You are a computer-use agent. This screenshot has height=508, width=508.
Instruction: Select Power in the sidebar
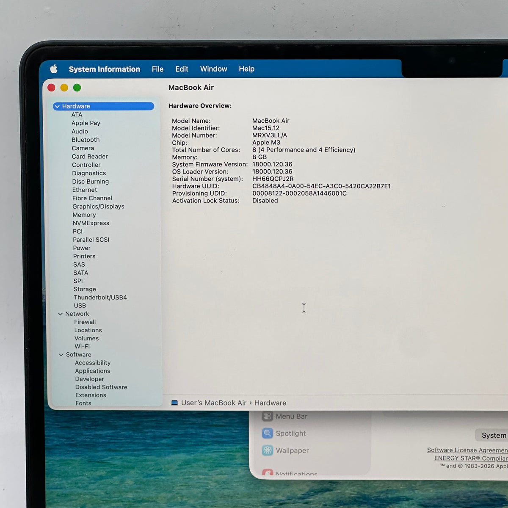pos(82,248)
